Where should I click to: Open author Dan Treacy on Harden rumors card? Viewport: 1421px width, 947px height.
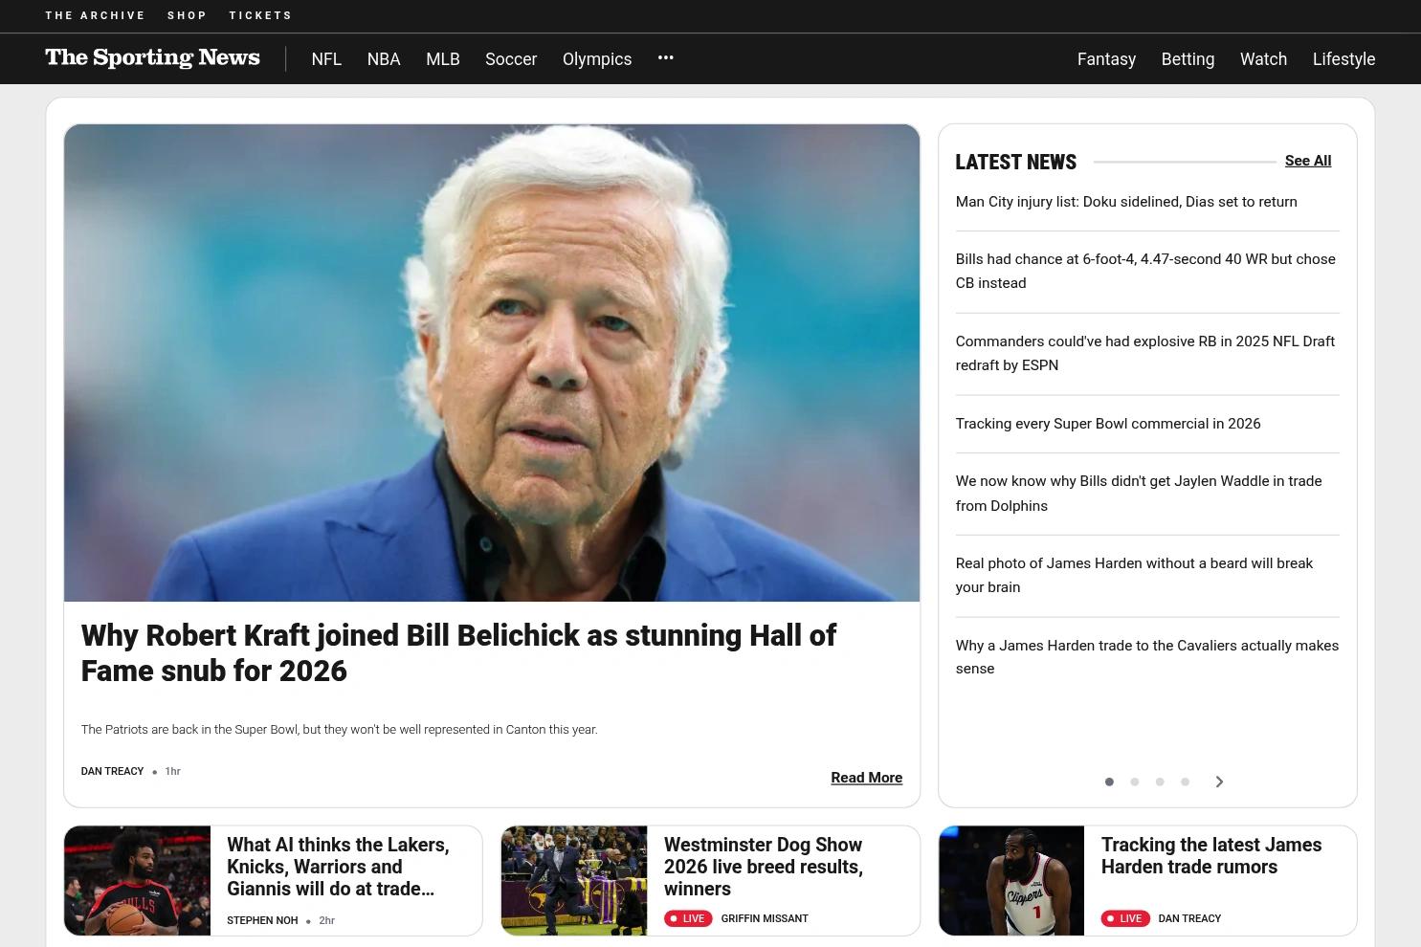1189,918
